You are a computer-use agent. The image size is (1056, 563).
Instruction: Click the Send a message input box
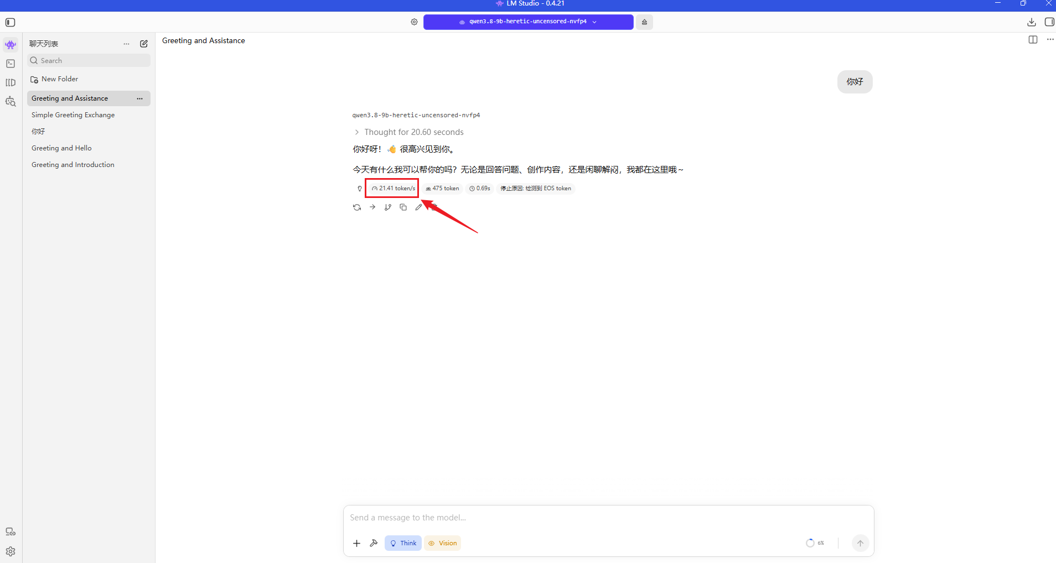pyautogui.click(x=609, y=518)
